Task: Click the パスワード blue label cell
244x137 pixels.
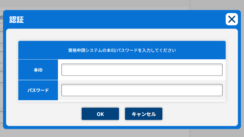Action: point(38,90)
